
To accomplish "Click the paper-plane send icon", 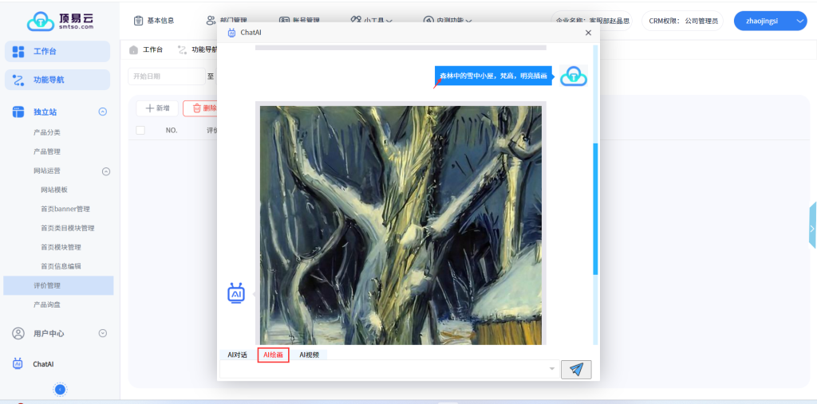I will click(x=576, y=369).
